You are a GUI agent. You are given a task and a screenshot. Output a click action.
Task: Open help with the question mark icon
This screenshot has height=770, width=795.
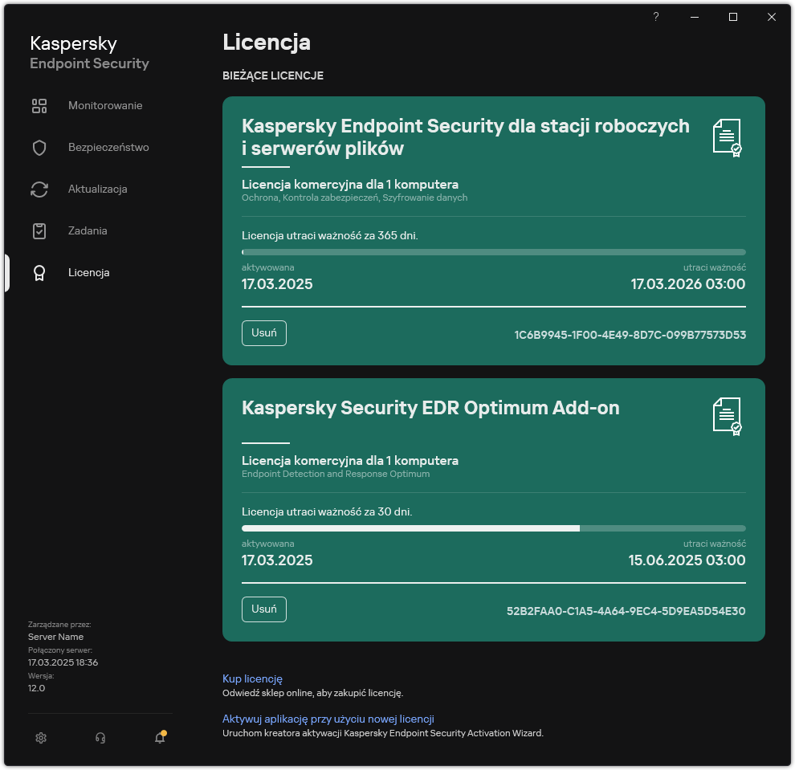click(x=655, y=17)
